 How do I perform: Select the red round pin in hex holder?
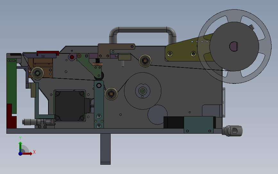(72, 57)
